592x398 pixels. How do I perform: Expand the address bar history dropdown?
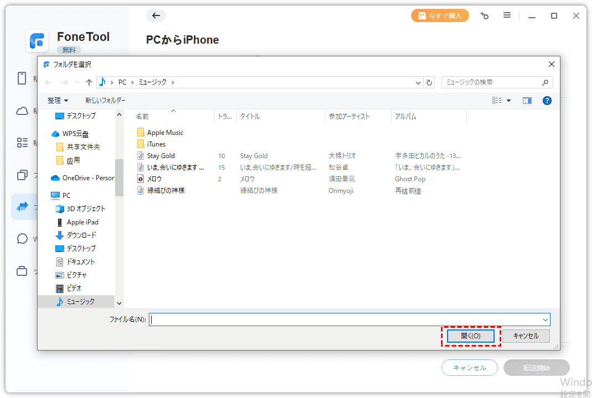pyautogui.click(x=418, y=82)
